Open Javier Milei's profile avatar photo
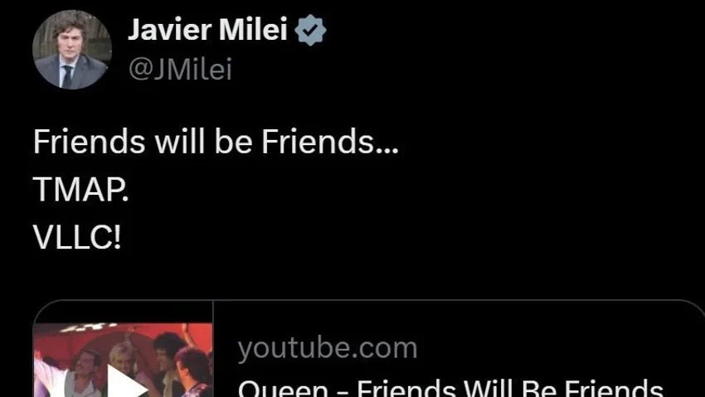 point(72,50)
